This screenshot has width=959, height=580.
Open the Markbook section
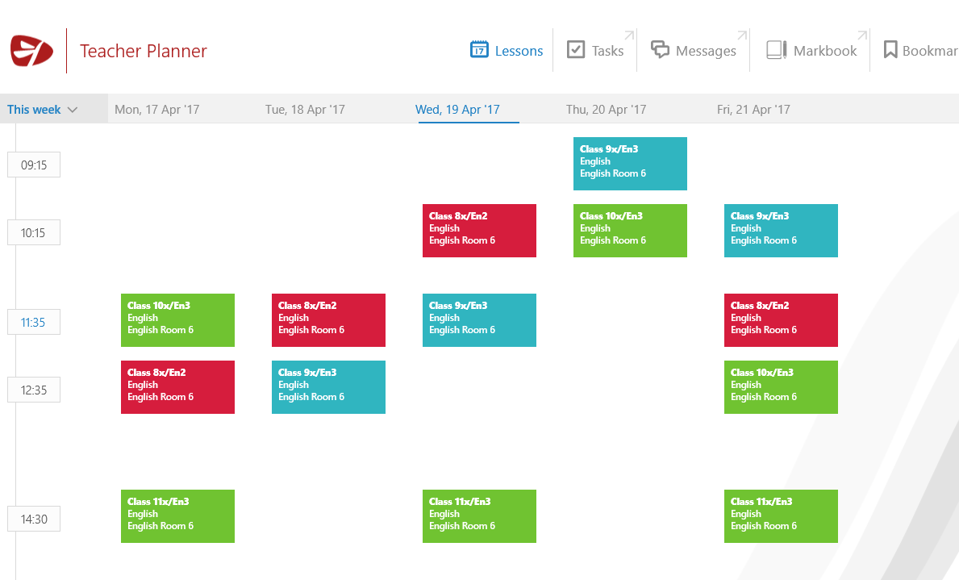(x=824, y=51)
